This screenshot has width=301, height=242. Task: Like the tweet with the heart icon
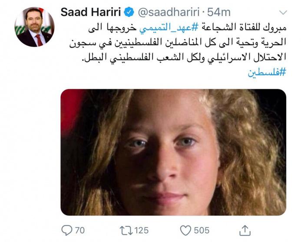tap(185, 230)
